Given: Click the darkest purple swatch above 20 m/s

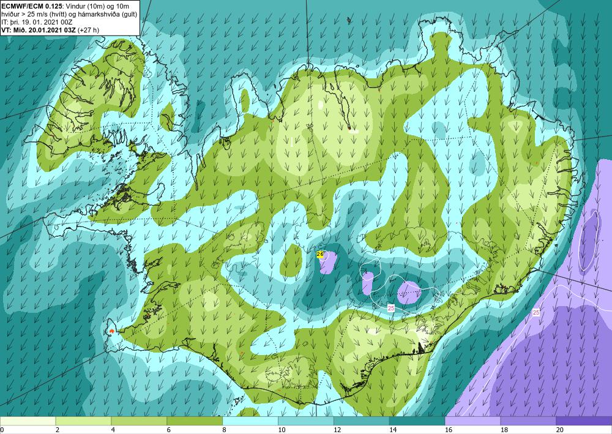Looking at the screenshot, I should [x=584, y=421].
